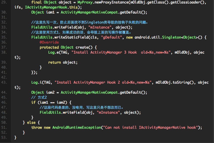Image resolution: width=214 pixels, height=143 pixels.
Task: Click return object statement
Action: pyautogui.click(x=63, y=62)
